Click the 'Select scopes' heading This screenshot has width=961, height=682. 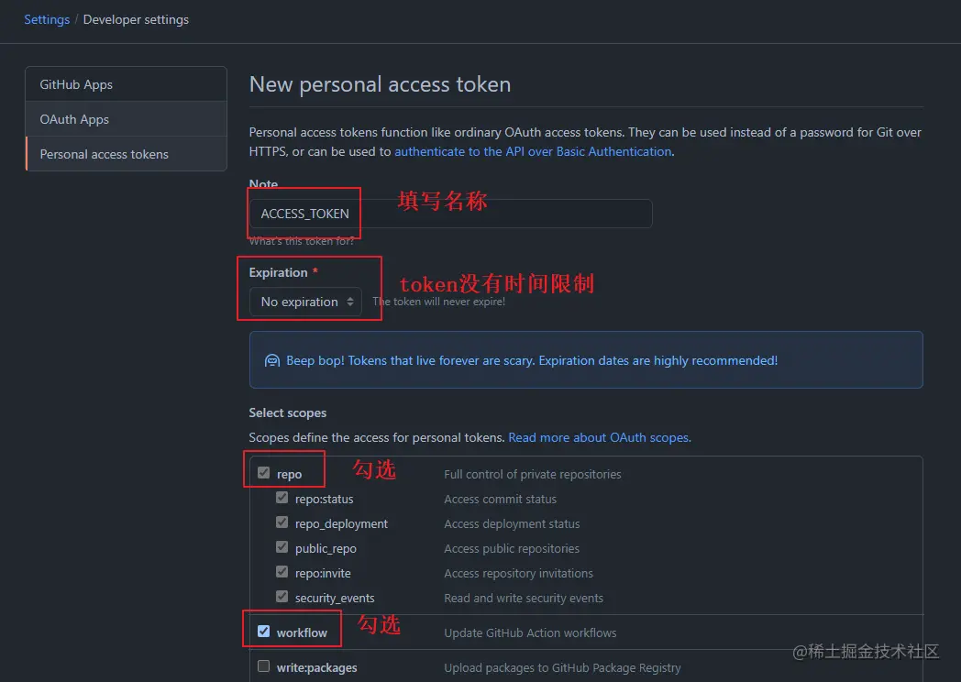pos(287,413)
